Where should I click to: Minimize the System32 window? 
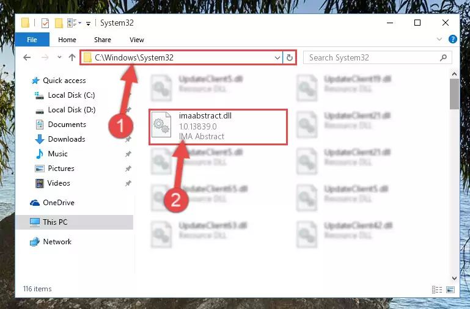click(x=390, y=23)
